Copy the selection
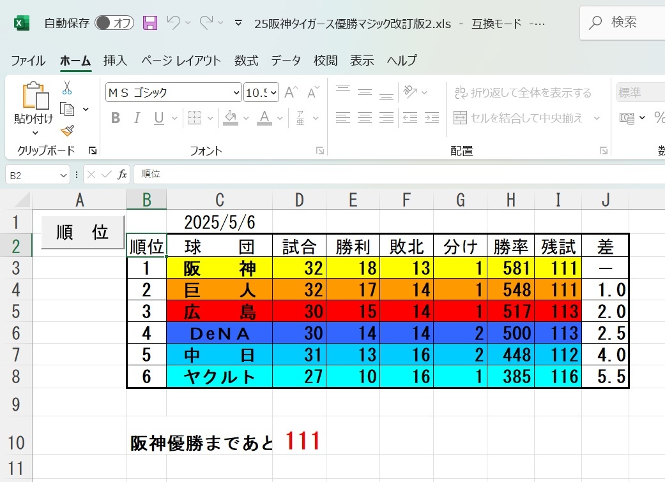This screenshot has height=482, width=665. coord(67,109)
